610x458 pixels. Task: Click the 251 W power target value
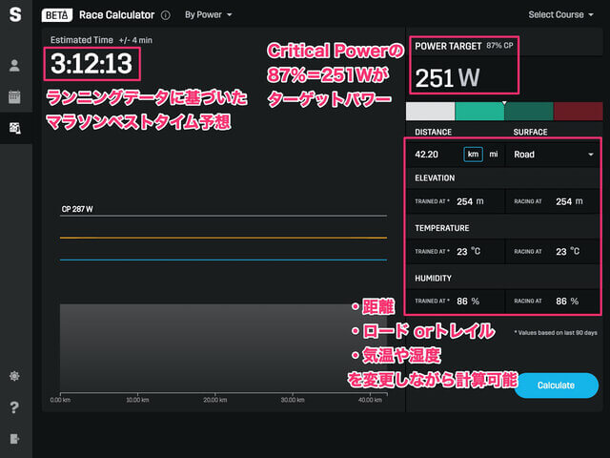pyautogui.click(x=447, y=78)
